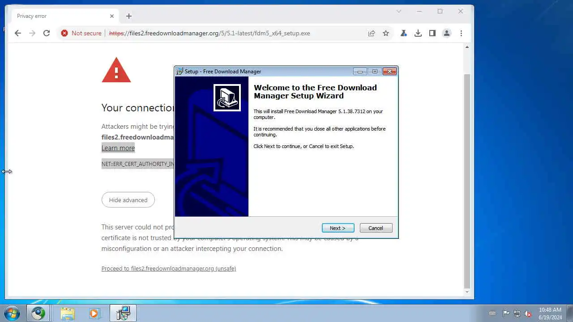This screenshot has width=573, height=322.
Task: Click the Hide advanced button
Action: (128, 200)
